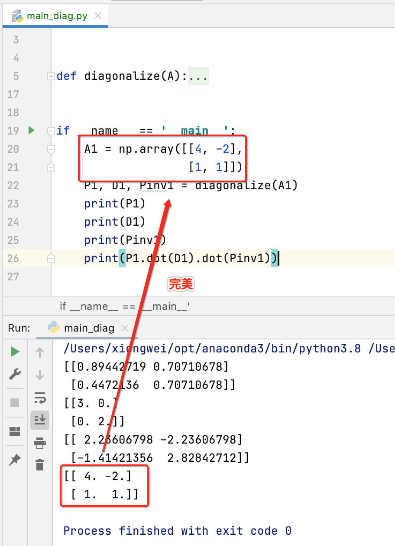Click 'diagonalize(A1)' call on line 22
The image size is (395, 546).
(x=246, y=185)
